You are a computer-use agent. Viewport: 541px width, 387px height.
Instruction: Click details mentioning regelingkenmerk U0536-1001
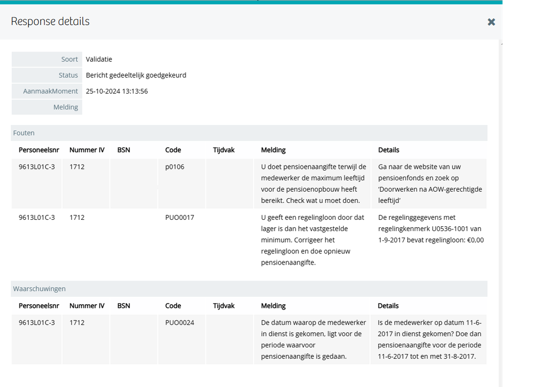pos(431,228)
